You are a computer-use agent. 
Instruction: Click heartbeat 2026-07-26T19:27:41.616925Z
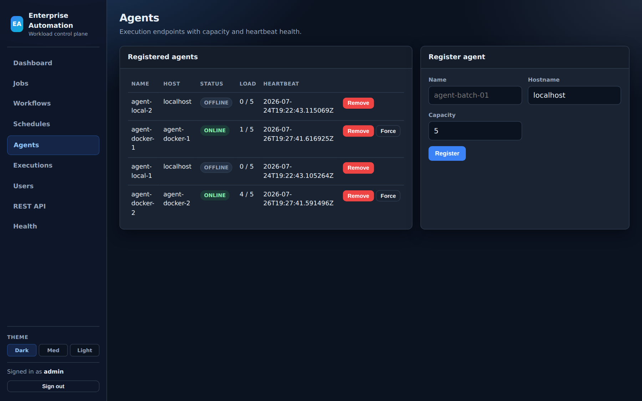[298, 134]
